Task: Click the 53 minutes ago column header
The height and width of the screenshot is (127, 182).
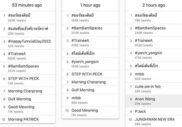Action: pyautogui.click(x=27, y=5)
